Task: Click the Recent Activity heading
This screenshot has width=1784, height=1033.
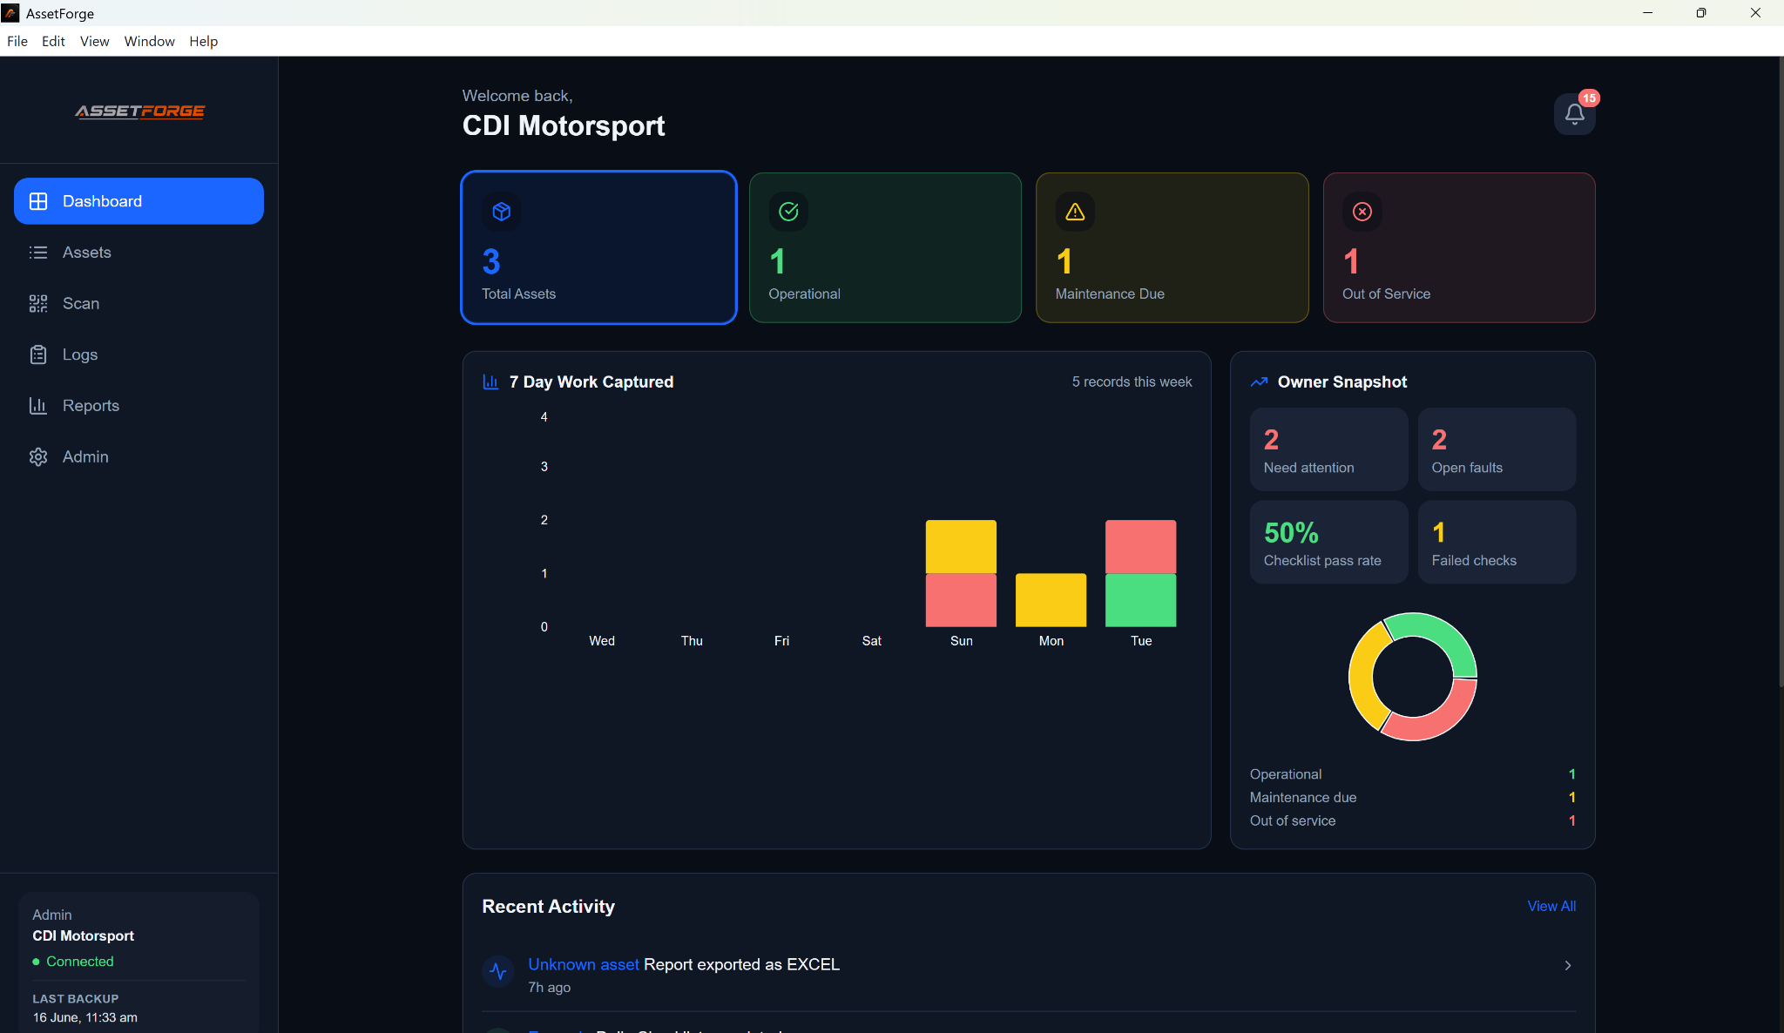Action: [x=549, y=907]
